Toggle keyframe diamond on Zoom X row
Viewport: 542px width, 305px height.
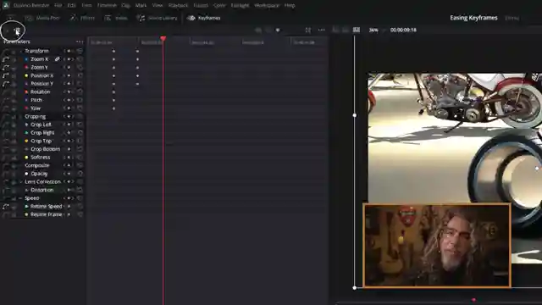click(69, 59)
